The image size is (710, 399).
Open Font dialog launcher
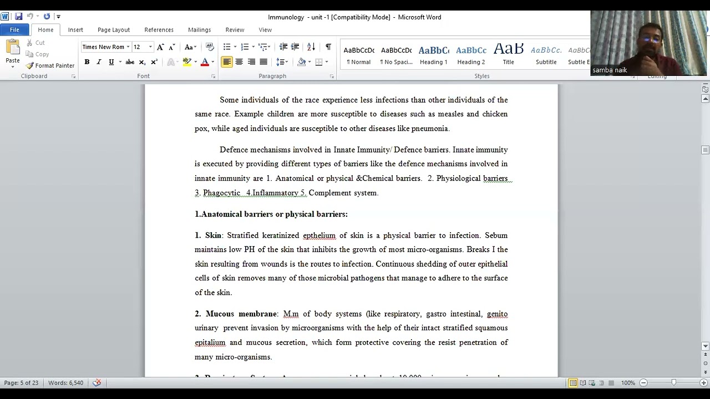pyautogui.click(x=213, y=76)
